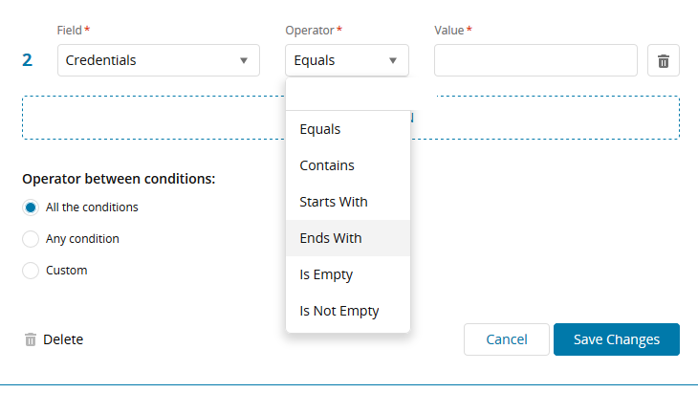The image size is (698, 393).
Task: Focus the Value text input
Action: pyautogui.click(x=535, y=60)
